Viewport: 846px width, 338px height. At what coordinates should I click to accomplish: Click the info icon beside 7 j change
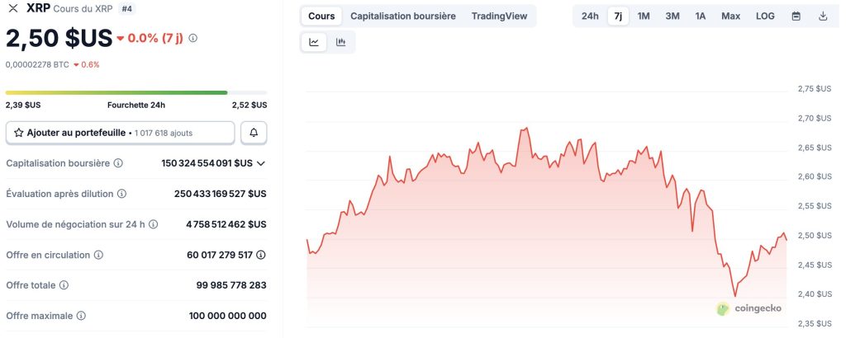[x=193, y=38]
